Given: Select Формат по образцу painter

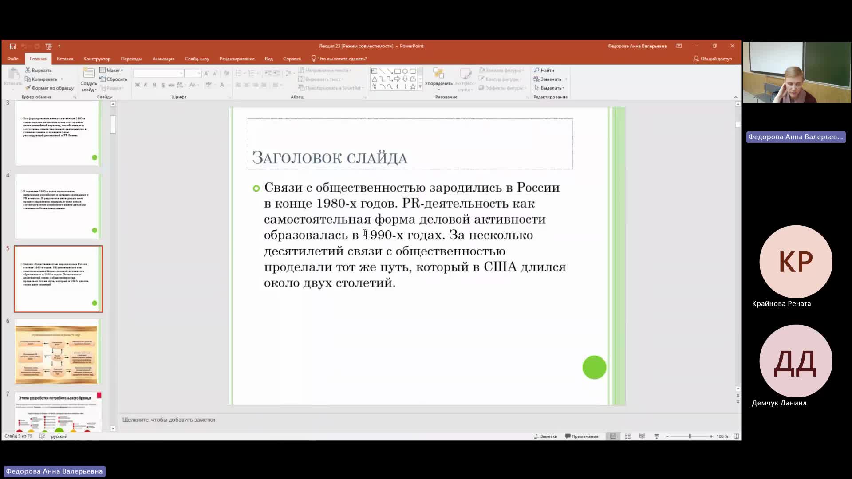Looking at the screenshot, I should pyautogui.click(x=49, y=88).
